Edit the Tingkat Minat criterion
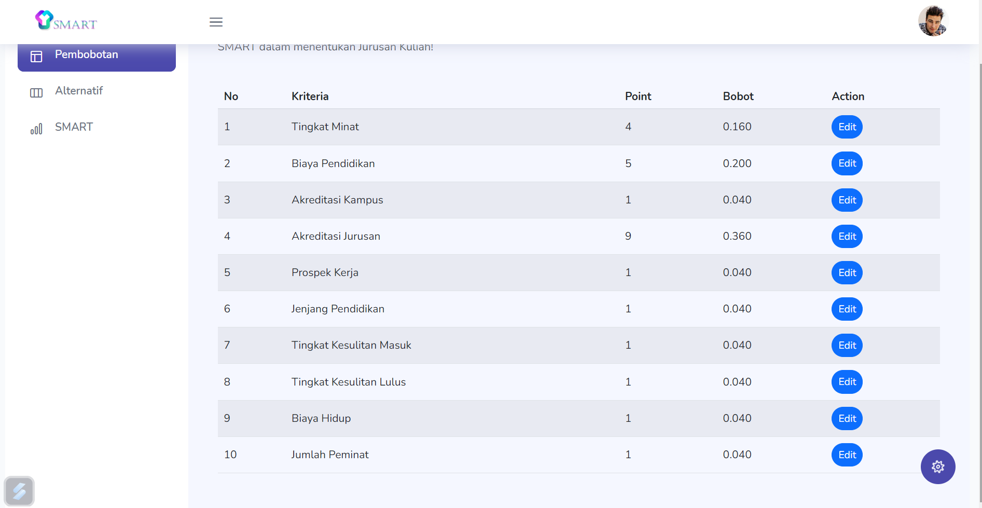Screen dimensions: 982x508 click(847, 127)
